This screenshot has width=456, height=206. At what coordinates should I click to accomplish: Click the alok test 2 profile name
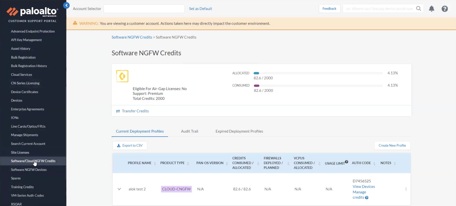click(137, 189)
